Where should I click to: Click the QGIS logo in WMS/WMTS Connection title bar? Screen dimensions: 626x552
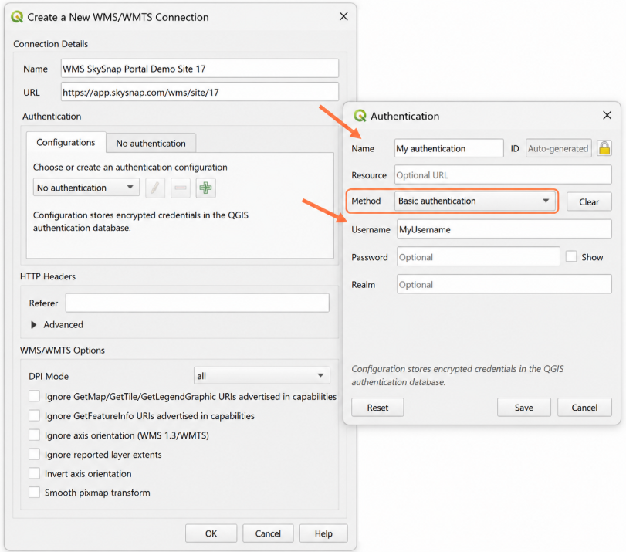(17, 17)
